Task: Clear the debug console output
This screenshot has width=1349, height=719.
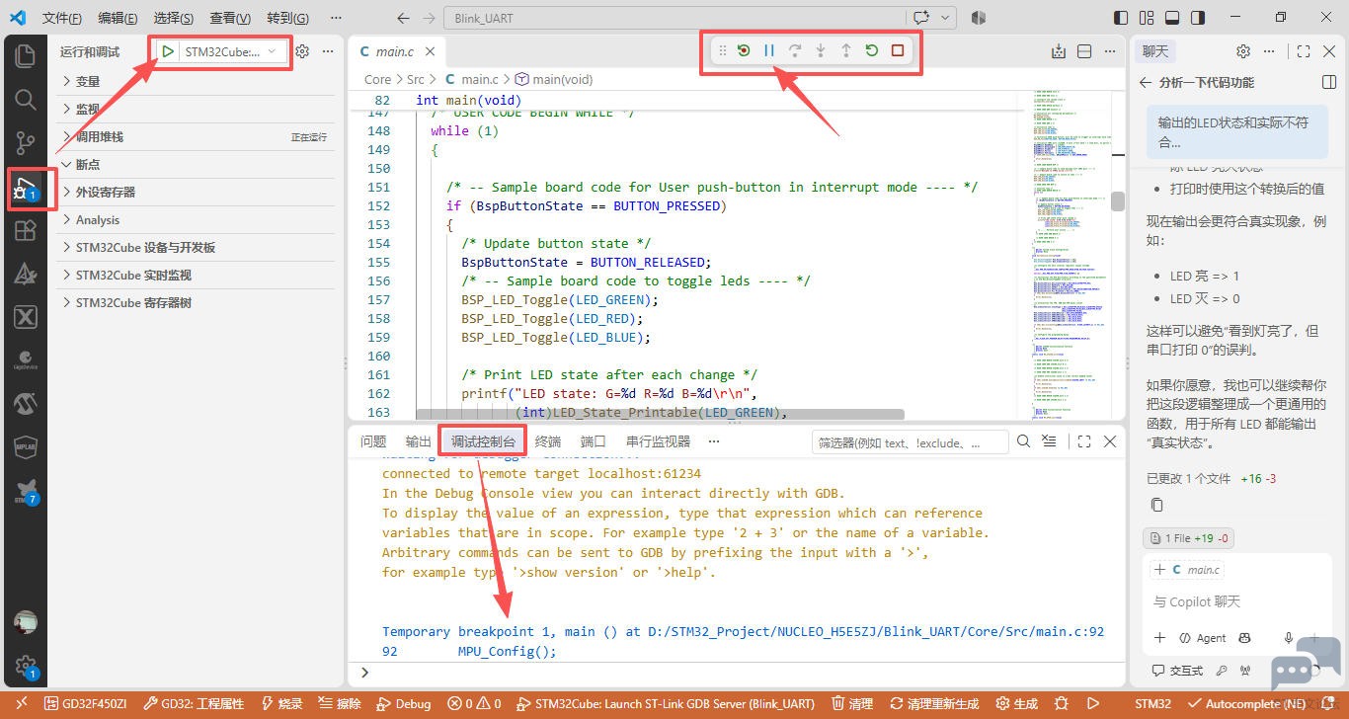Action: tap(1049, 441)
